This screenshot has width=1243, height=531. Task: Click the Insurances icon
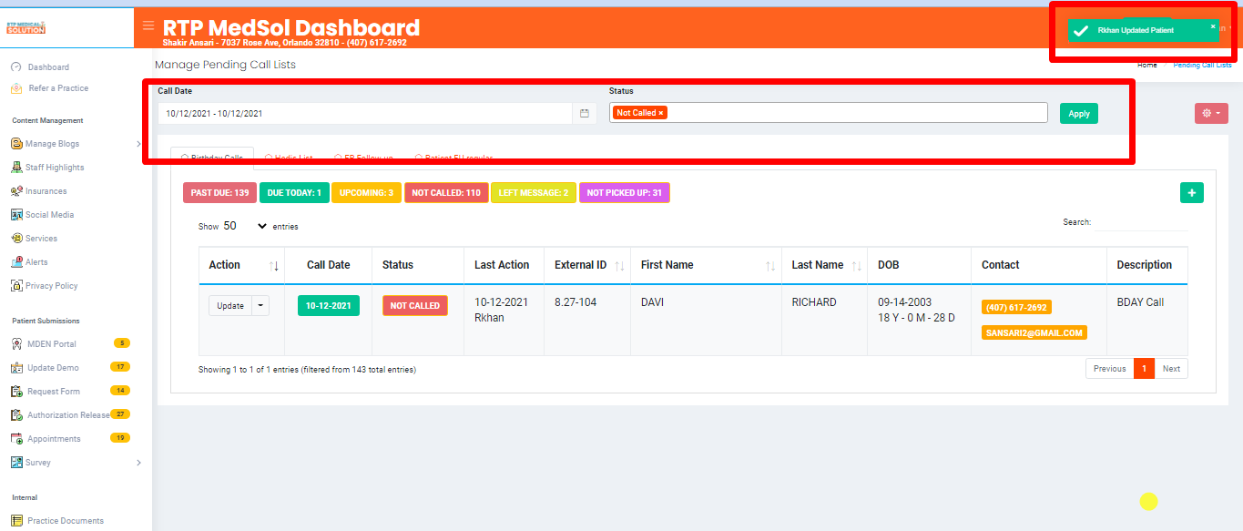[16, 191]
